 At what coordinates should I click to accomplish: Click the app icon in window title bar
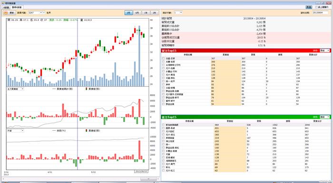click(3, 3)
